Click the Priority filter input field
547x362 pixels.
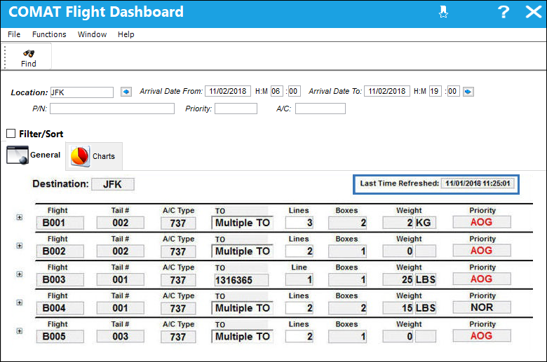(x=236, y=109)
